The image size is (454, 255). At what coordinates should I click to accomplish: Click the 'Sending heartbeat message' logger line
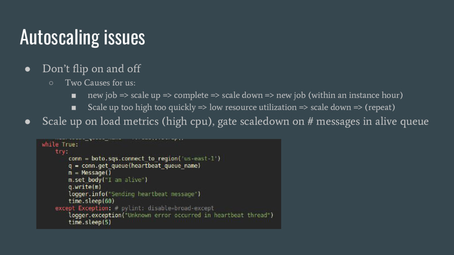[134, 194]
